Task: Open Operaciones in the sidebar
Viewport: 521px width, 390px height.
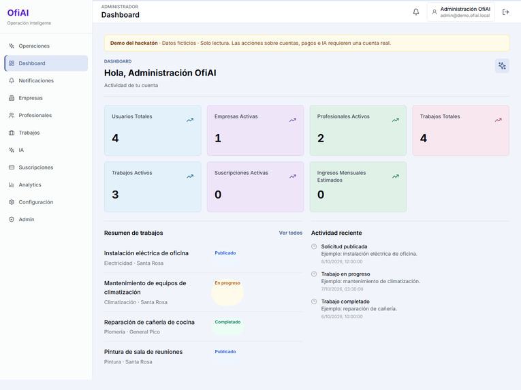Action: tap(46, 46)
